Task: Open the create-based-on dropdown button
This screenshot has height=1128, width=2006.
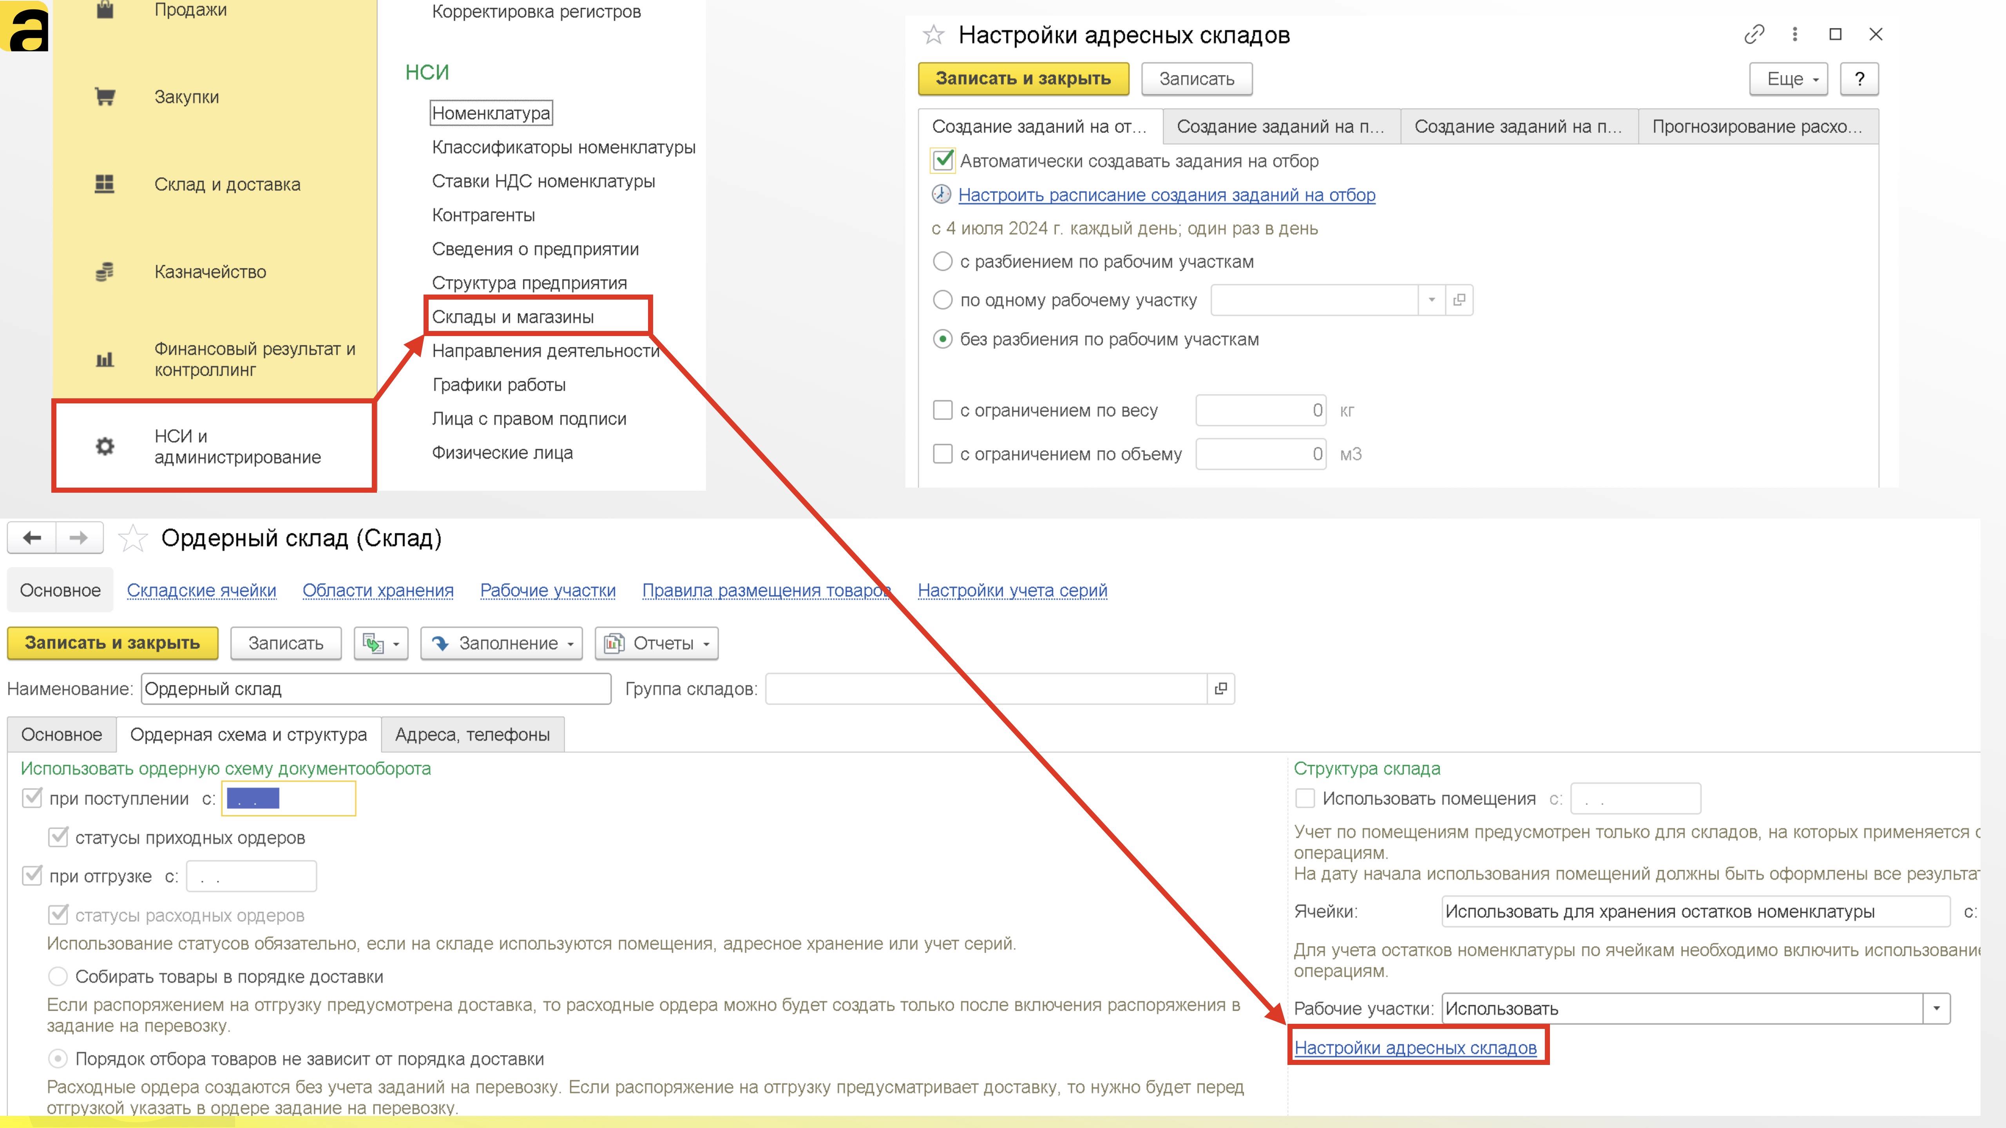Action: click(381, 643)
